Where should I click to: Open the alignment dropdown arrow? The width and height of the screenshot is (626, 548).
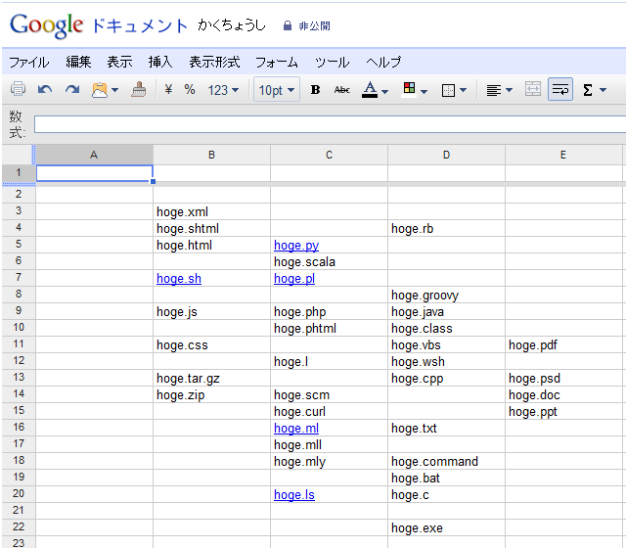pos(509,90)
